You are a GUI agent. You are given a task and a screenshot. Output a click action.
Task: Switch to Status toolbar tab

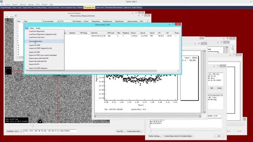14,7
